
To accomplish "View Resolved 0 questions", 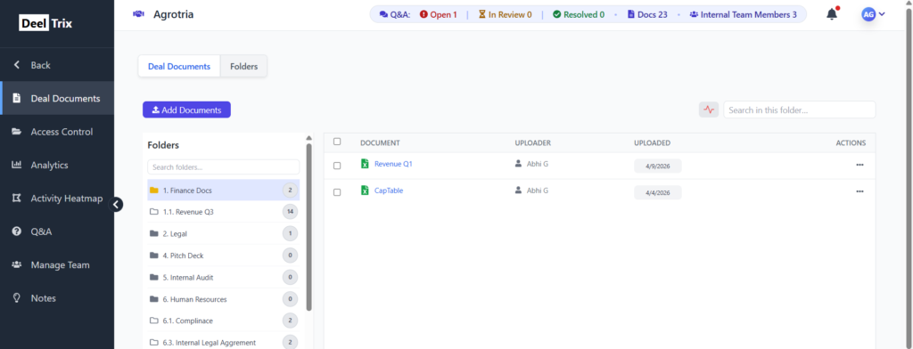I will [579, 14].
